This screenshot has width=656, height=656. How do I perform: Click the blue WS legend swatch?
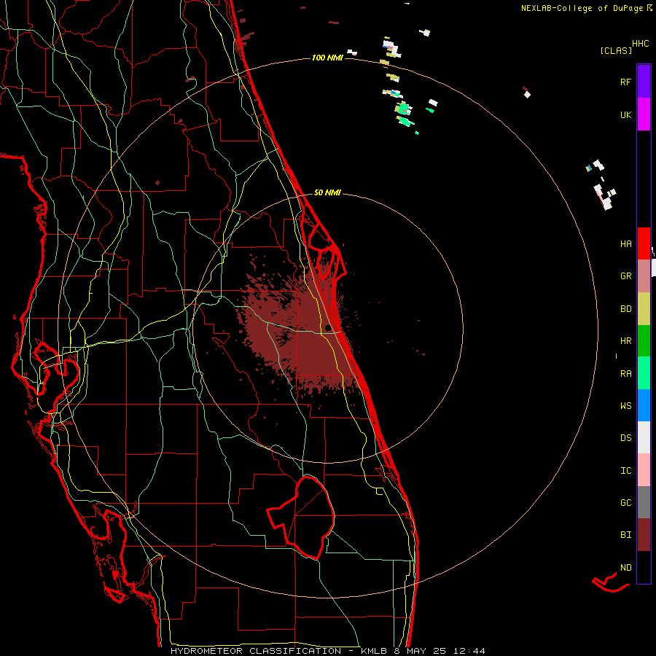pyautogui.click(x=644, y=405)
